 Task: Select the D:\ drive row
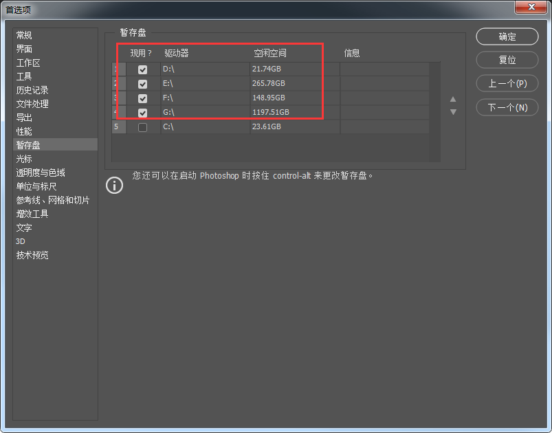[x=270, y=69]
